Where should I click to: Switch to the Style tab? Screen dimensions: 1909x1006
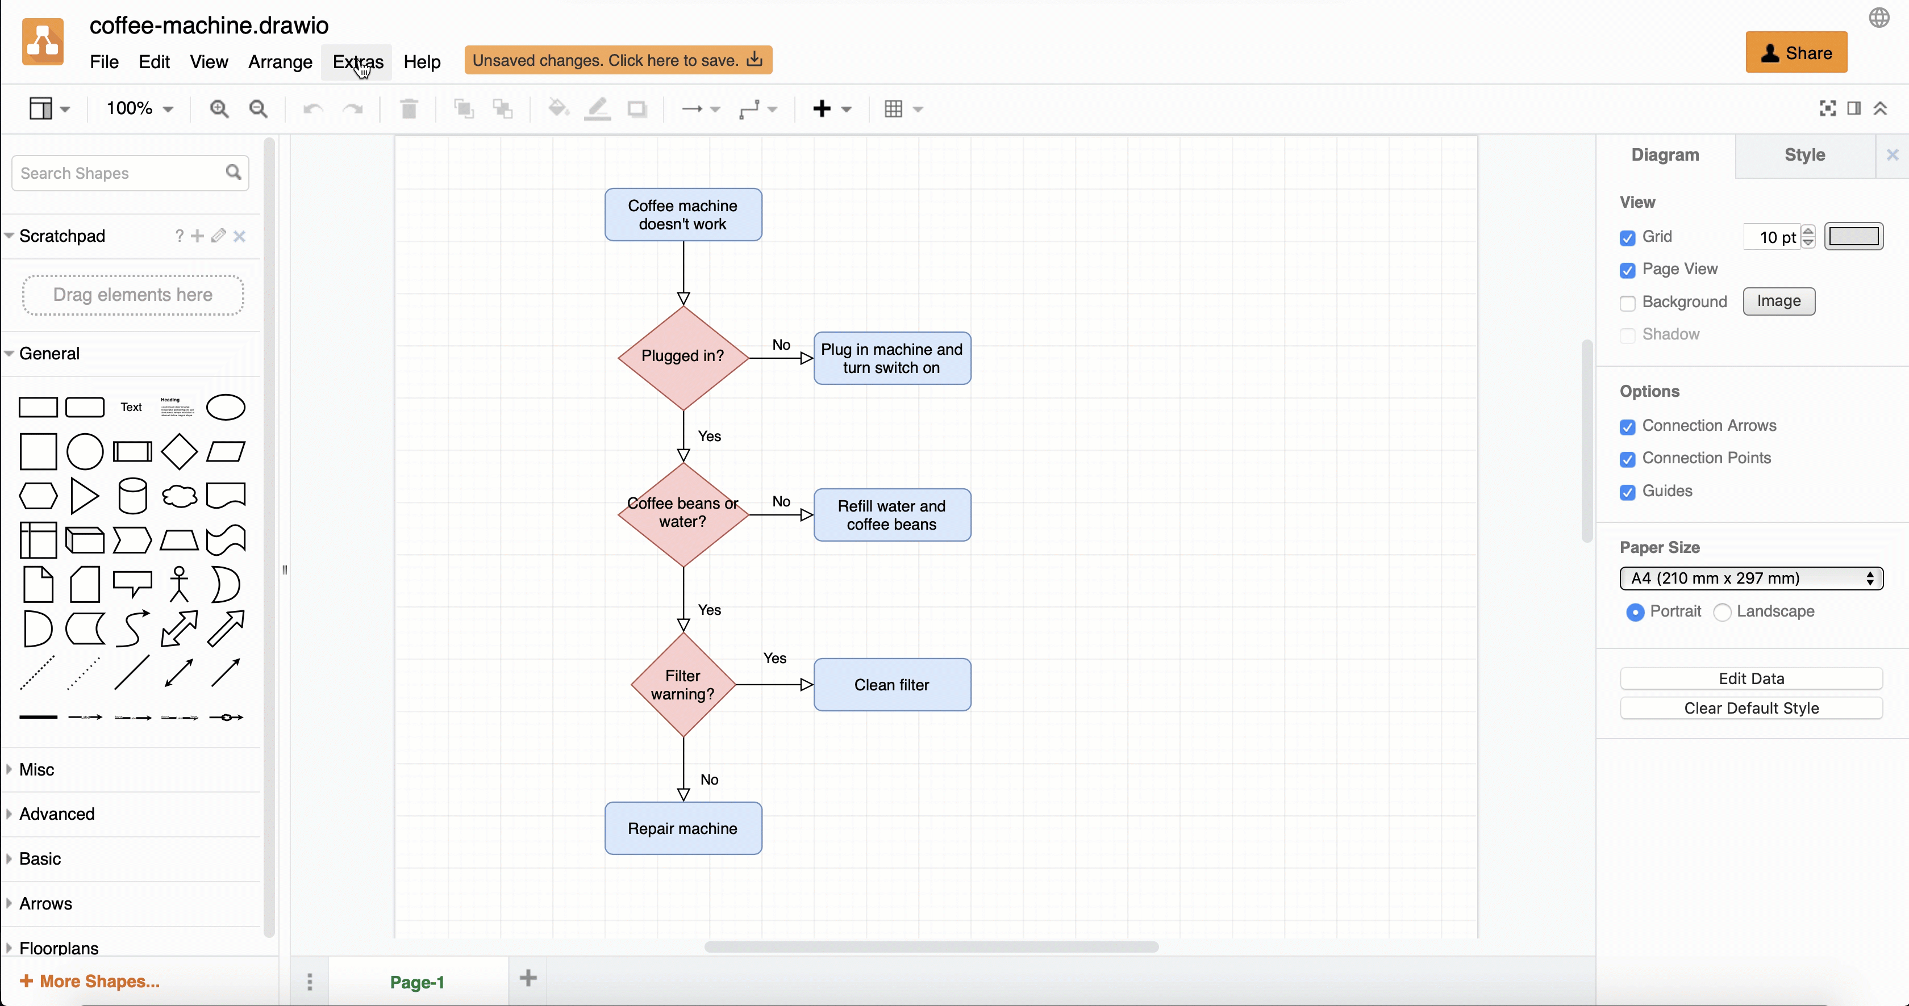click(1804, 155)
